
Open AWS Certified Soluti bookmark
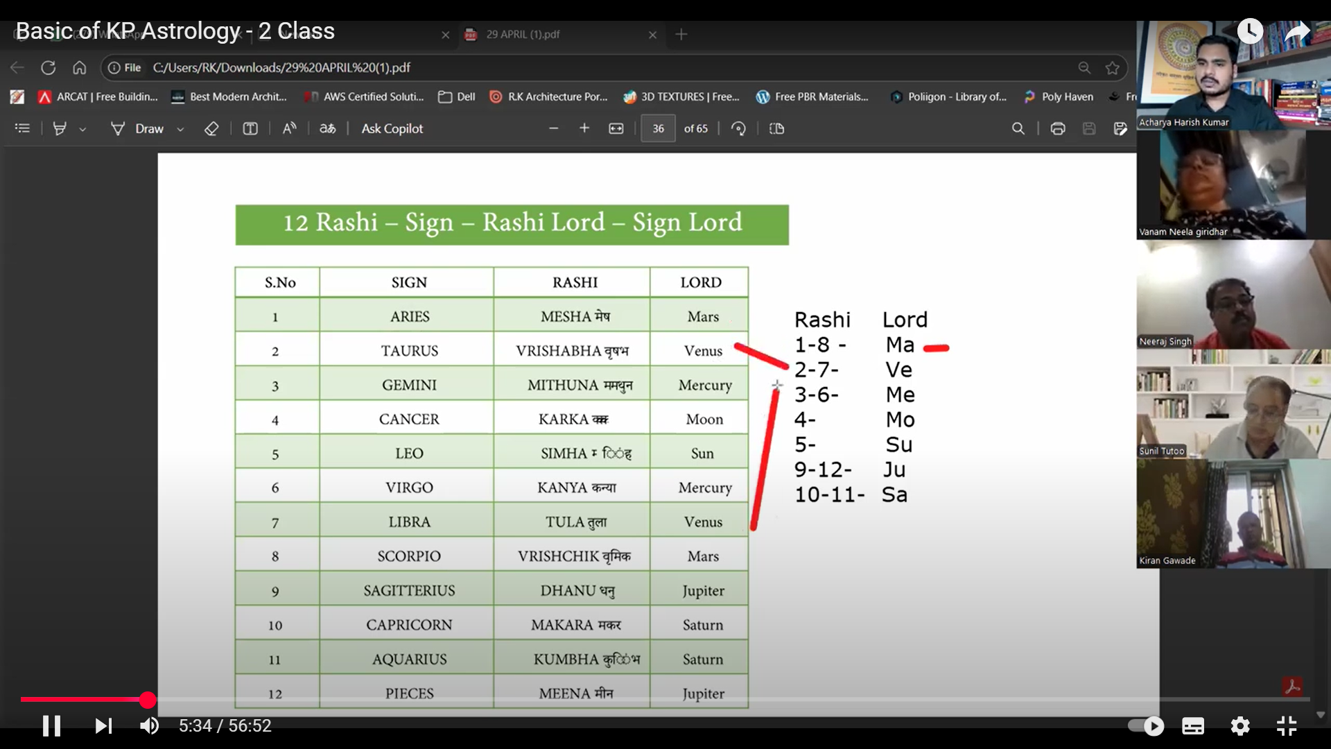click(x=365, y=97)
